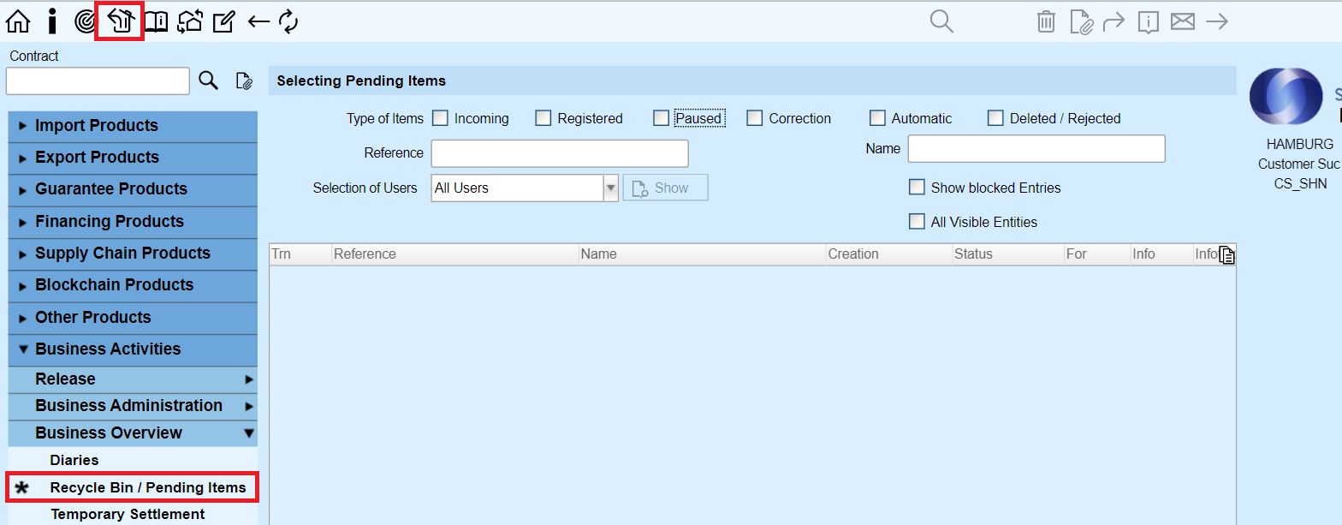This screenshot has height=525, width=1342.
Task: Click the Home icon in toolbar
Action: tap(18, 21)
